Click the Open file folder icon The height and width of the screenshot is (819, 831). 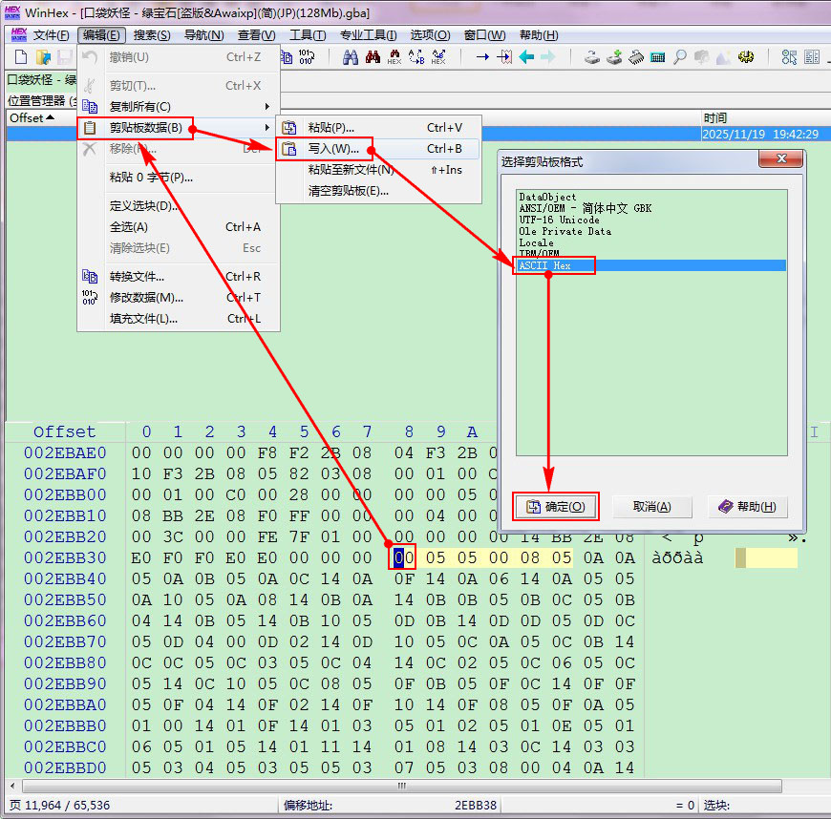point(42,57)
